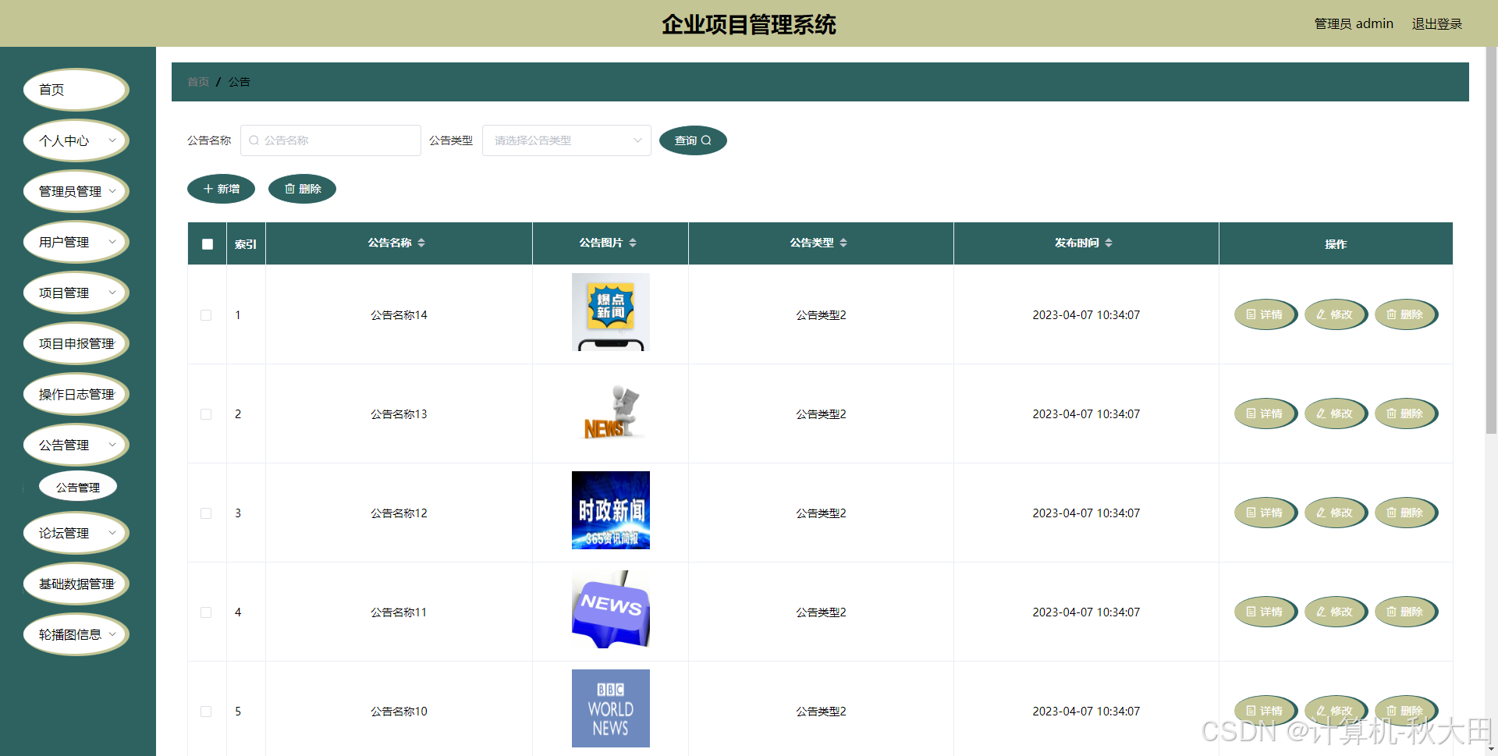Image resolution: width=1498 pixels, height=756 pixels.
Task: Check the checkbox for row 公告名称10
Action: (206, 712)
